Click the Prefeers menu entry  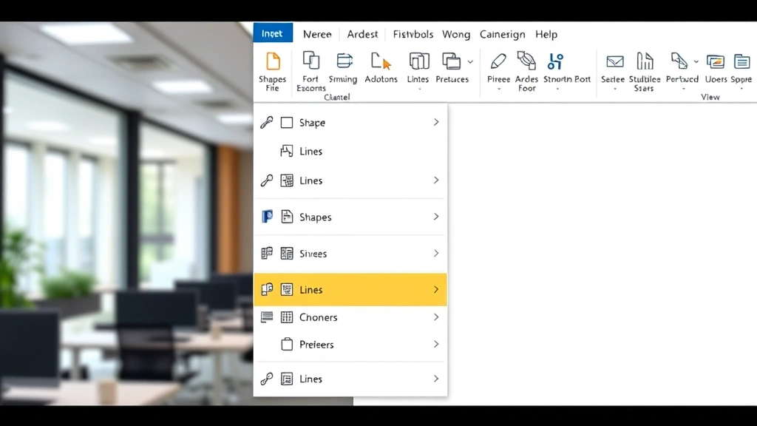[316, 344]
